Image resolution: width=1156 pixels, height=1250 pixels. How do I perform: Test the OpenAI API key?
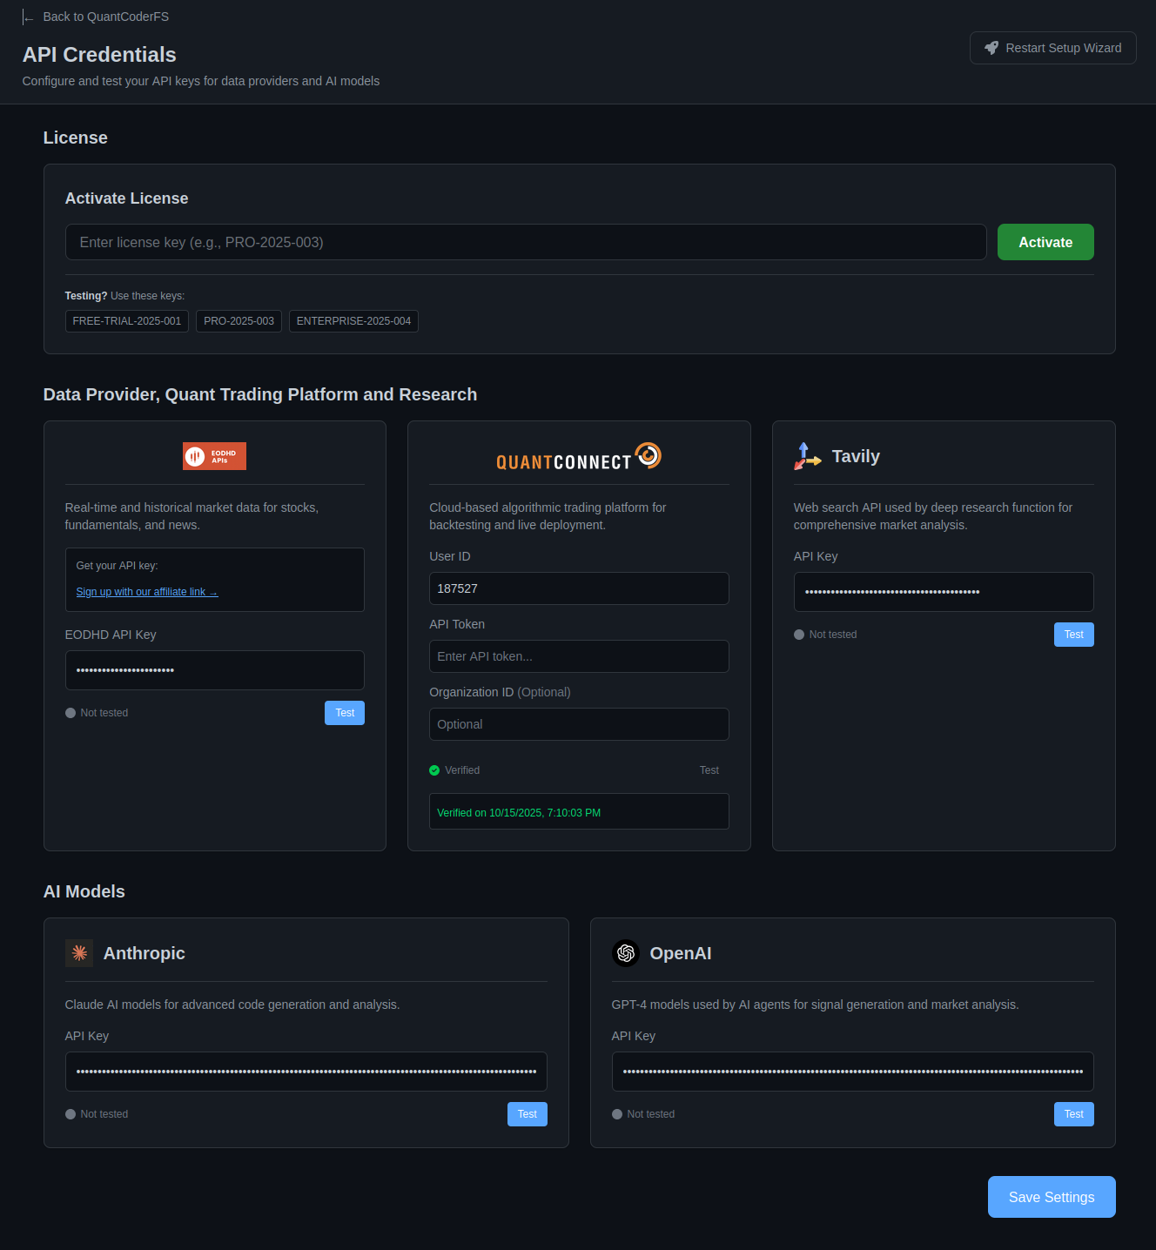(x=1073, y=1113)
